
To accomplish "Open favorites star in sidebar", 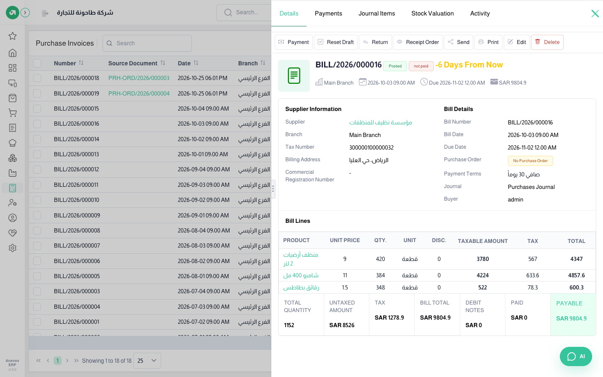I will [x=13, y=36].
